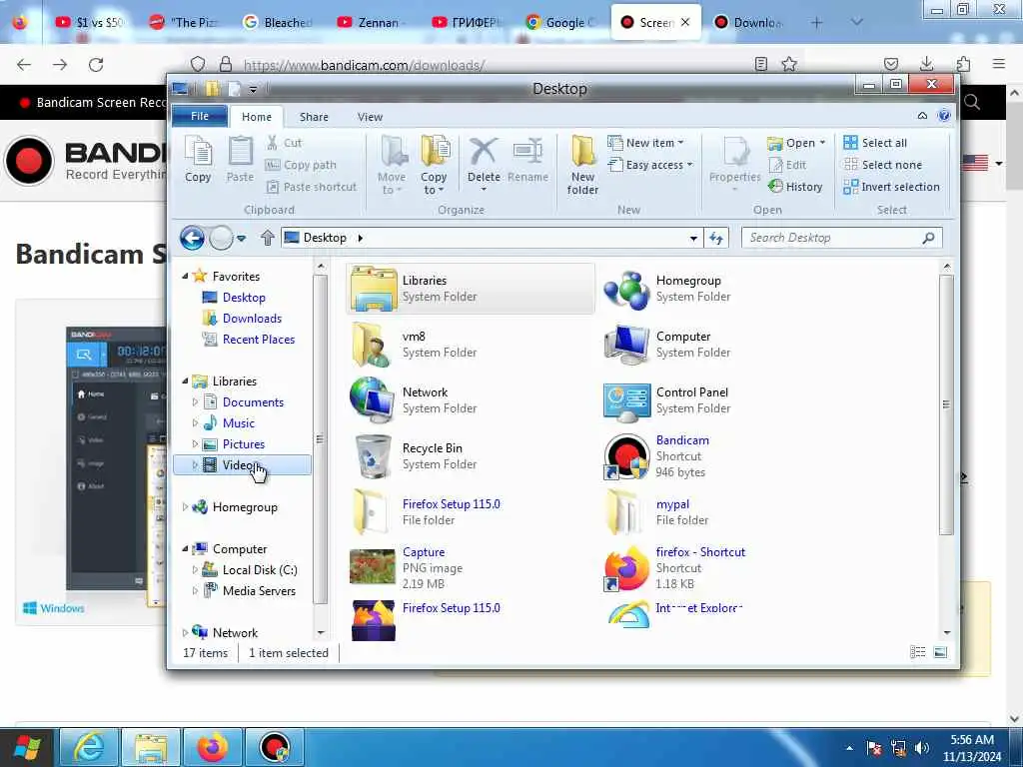Select the Capture PNG image thumbnail
The width and height of the screenshot is (1023, 767).
pyautogui.click(x=373, y=567)
